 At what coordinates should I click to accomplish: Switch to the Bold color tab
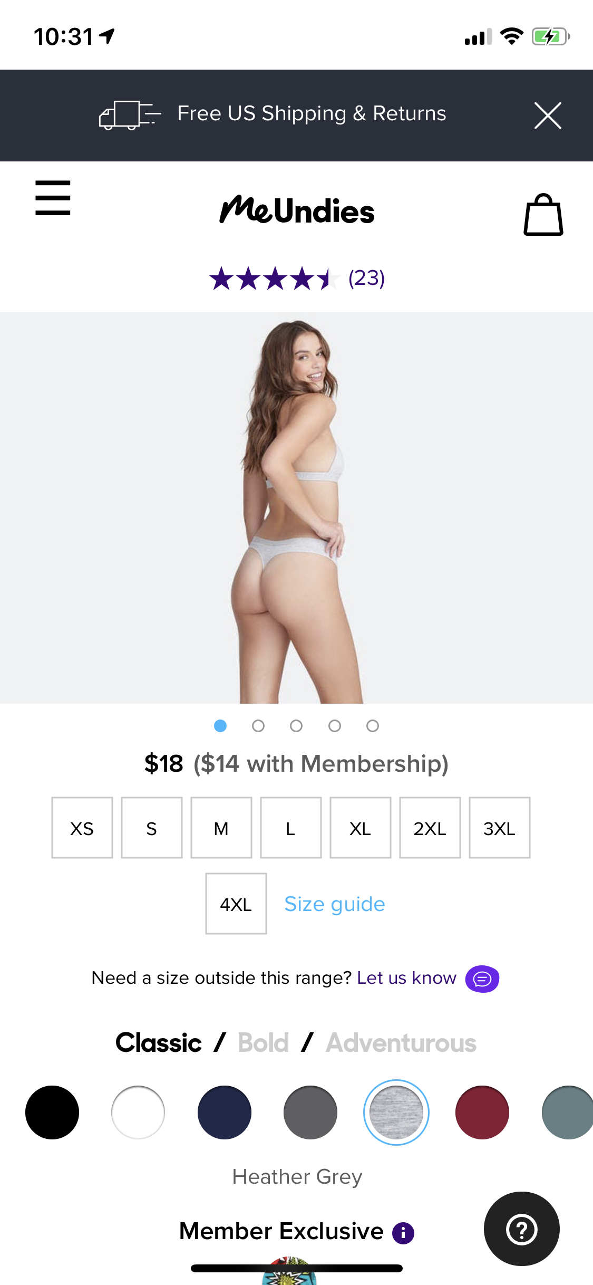[263, 1043]
